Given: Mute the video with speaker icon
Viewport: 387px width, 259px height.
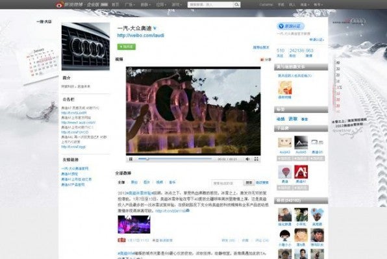Looking at the screenshot, I should click(x=247, y=159).
